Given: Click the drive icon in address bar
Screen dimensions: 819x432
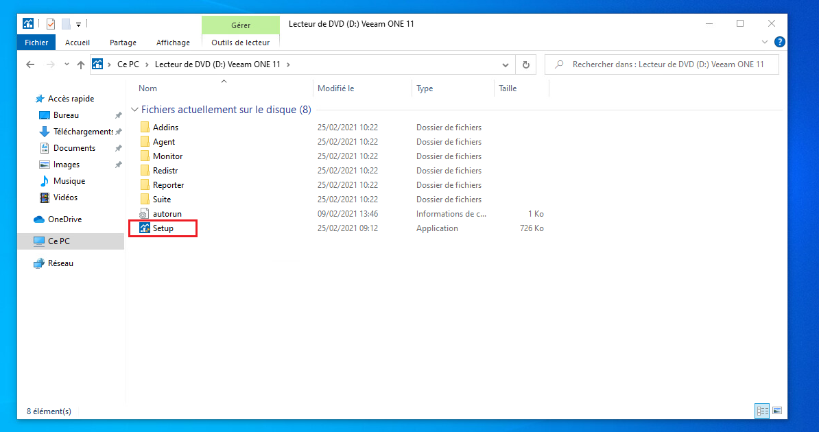Looking at the screenshot, I should click(97, 64).
